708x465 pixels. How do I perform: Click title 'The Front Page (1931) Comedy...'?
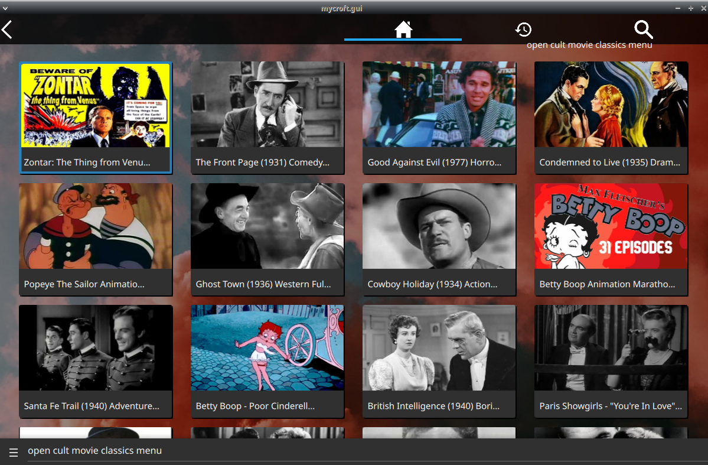coord(263,162)
